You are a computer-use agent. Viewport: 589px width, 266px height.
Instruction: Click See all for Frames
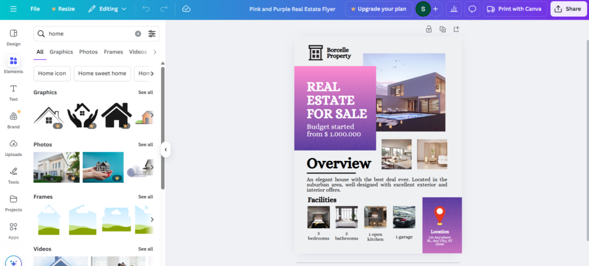pyautogui.click(x=146, y=196)
